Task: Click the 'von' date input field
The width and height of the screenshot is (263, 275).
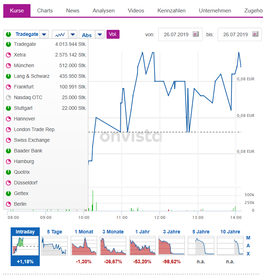Action: pos(176,34)
